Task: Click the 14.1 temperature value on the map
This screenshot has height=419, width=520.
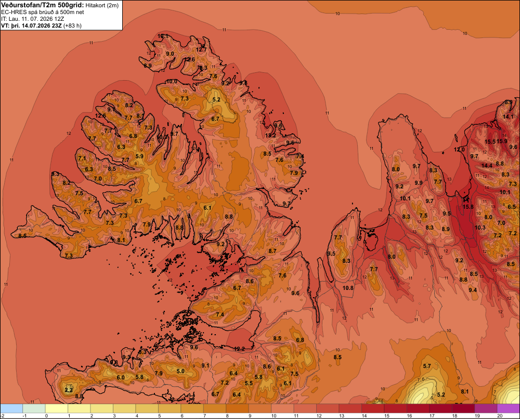Action: pyautogui.click(x=508, y=117)
